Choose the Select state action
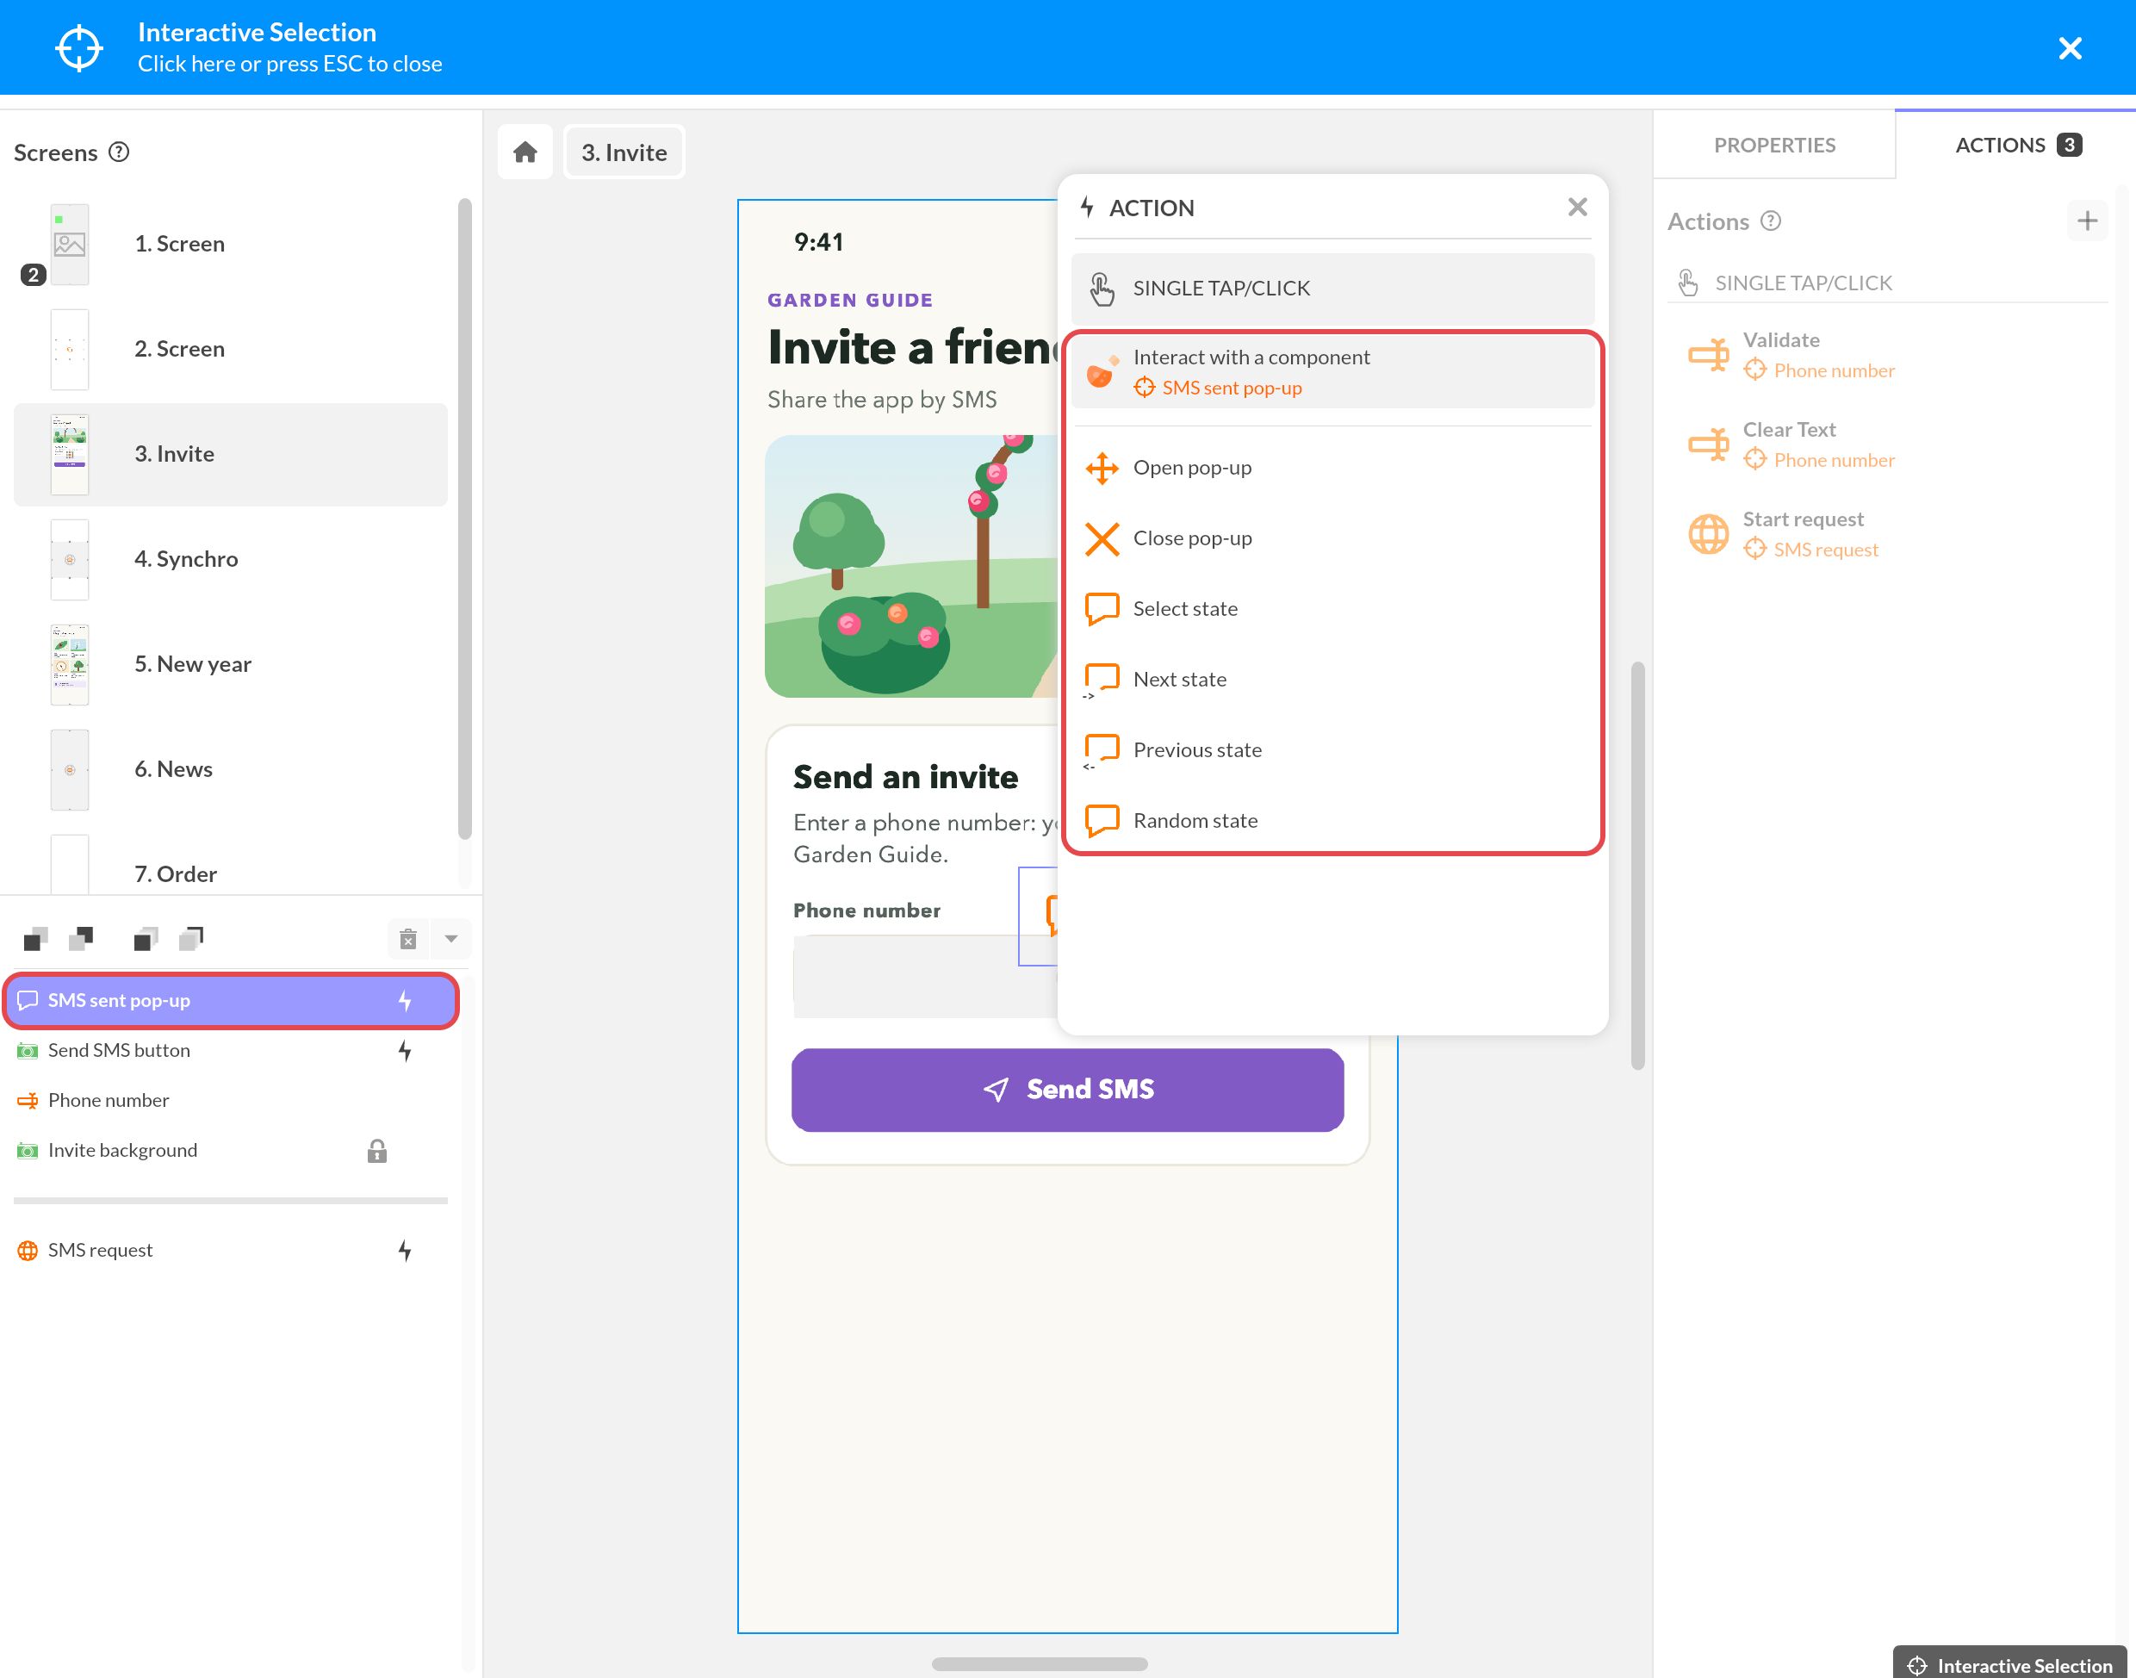This screenshot has height=1678, width=2136. pyautogui.click(x=1332, y=609)
